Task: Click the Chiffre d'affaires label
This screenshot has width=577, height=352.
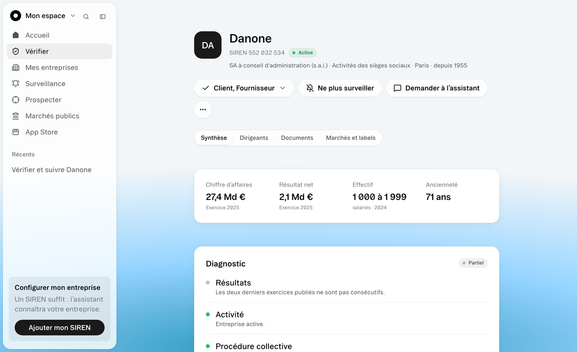Action: (229, 185)
